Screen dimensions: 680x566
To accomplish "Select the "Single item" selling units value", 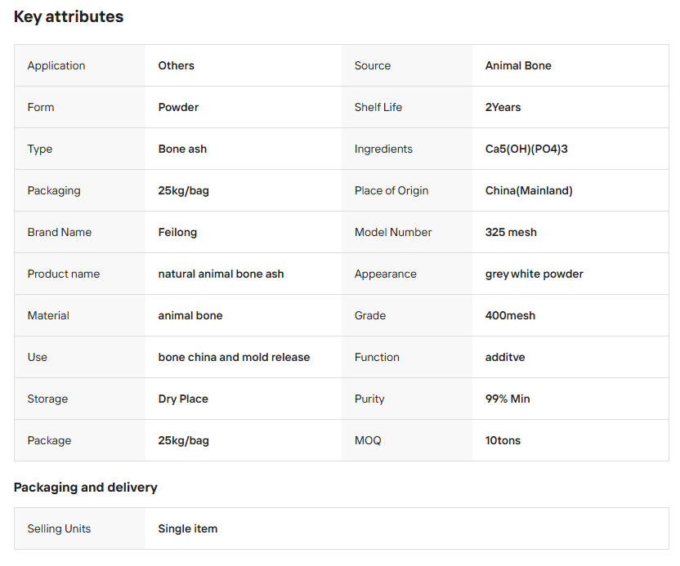I will pyautogui.click(x=187, y=528).
